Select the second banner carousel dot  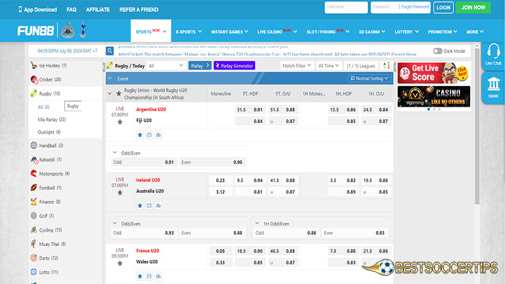434,109
